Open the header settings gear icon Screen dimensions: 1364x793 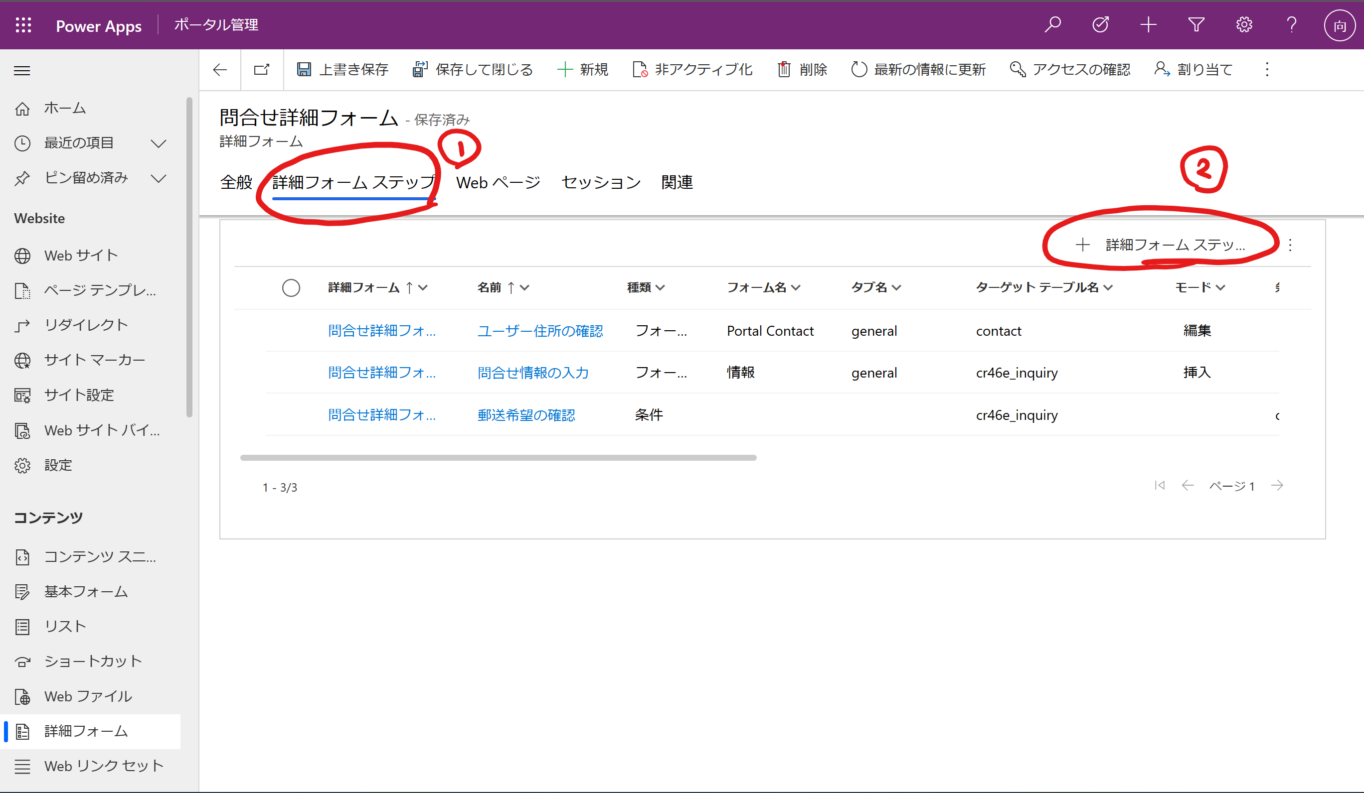[1244, 25]
